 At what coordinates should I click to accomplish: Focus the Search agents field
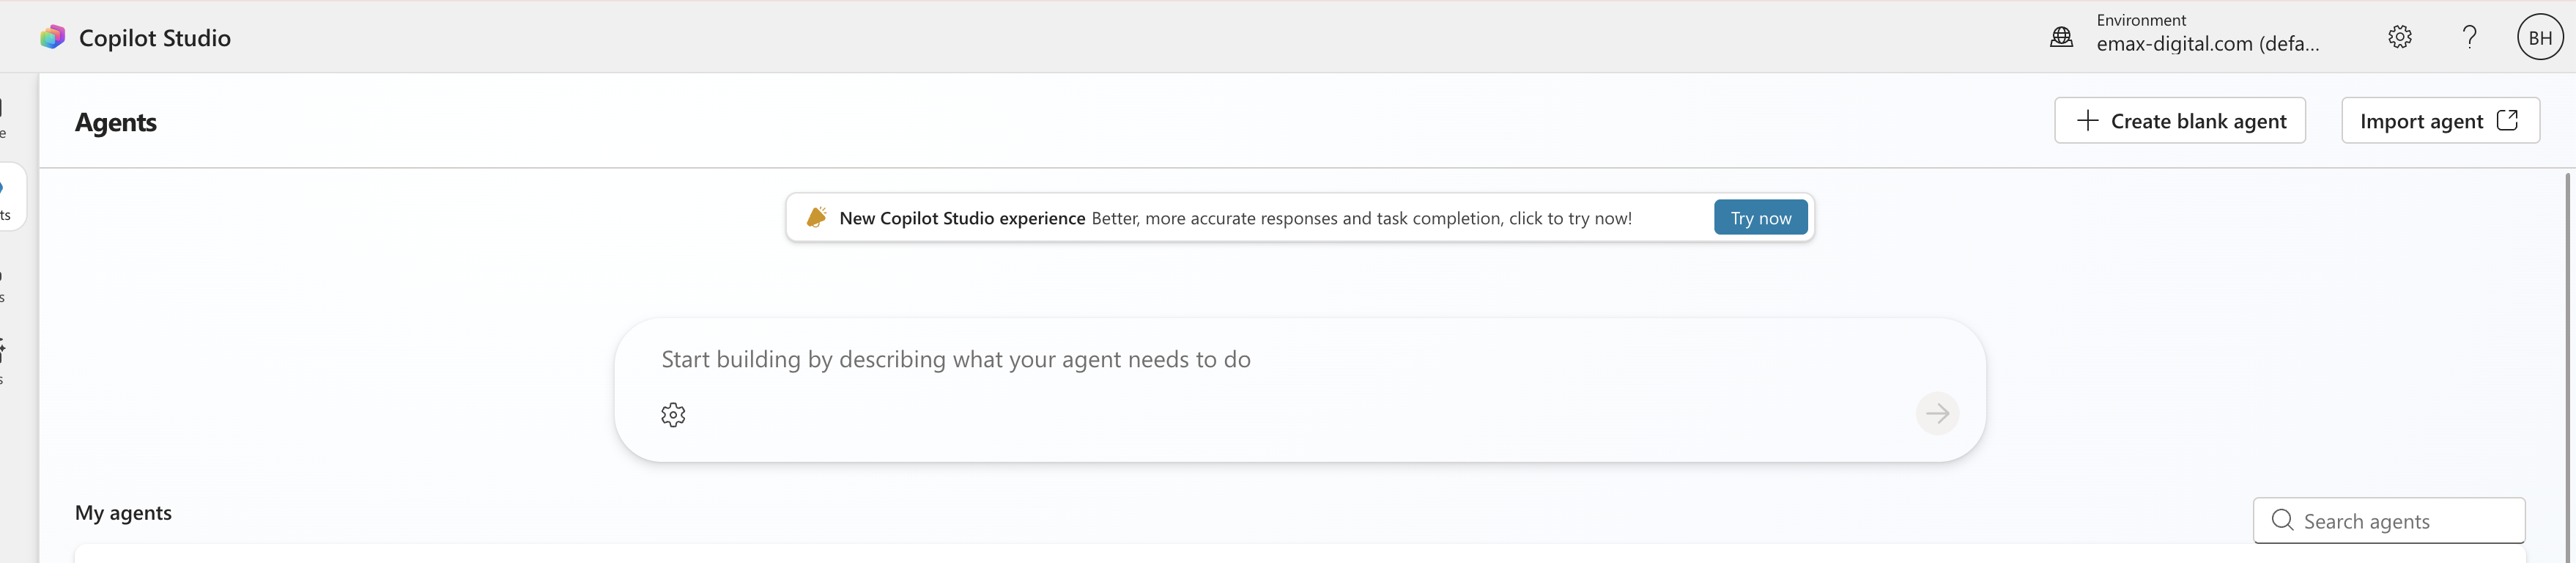click(2388, 520)
